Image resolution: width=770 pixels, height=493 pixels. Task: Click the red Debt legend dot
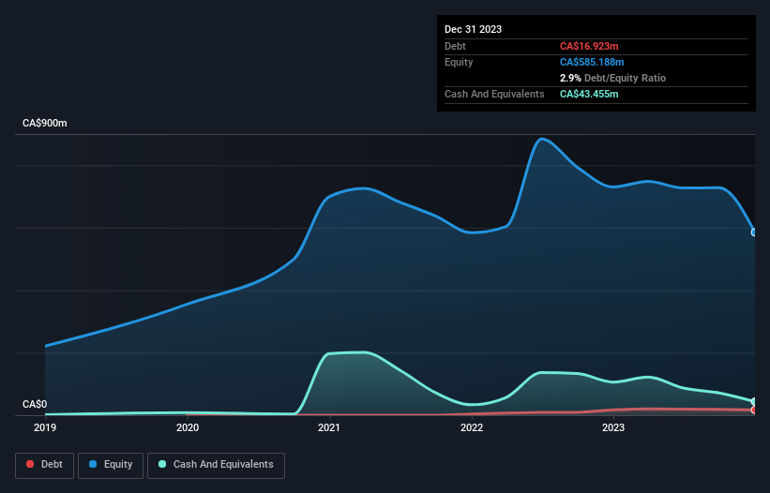(30, 464)
